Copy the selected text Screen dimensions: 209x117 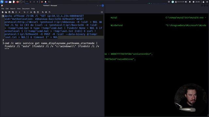point(35,12)
